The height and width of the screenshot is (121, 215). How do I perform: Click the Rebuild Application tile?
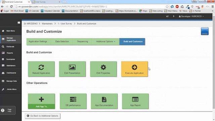(41, 69)
